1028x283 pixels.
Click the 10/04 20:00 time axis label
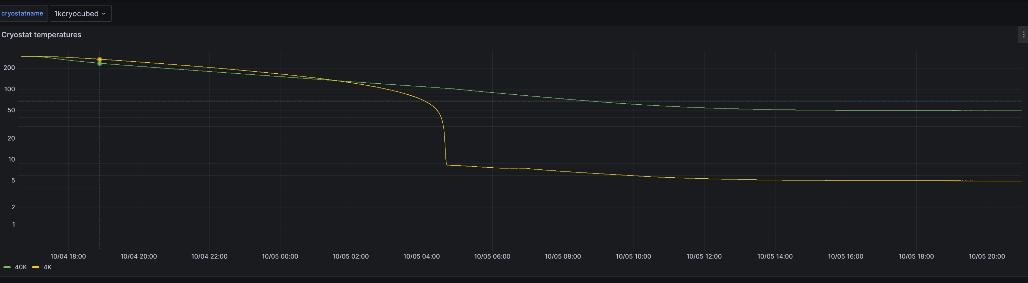click(139, 256)
